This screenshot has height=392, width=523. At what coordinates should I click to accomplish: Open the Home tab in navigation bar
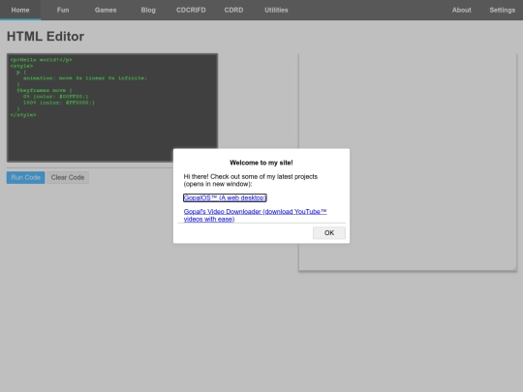point(20,10)
